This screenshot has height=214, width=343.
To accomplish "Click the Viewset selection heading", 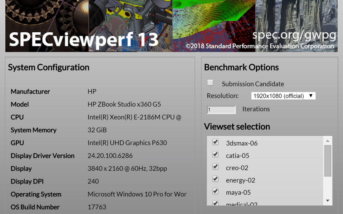I will [237, 127].
